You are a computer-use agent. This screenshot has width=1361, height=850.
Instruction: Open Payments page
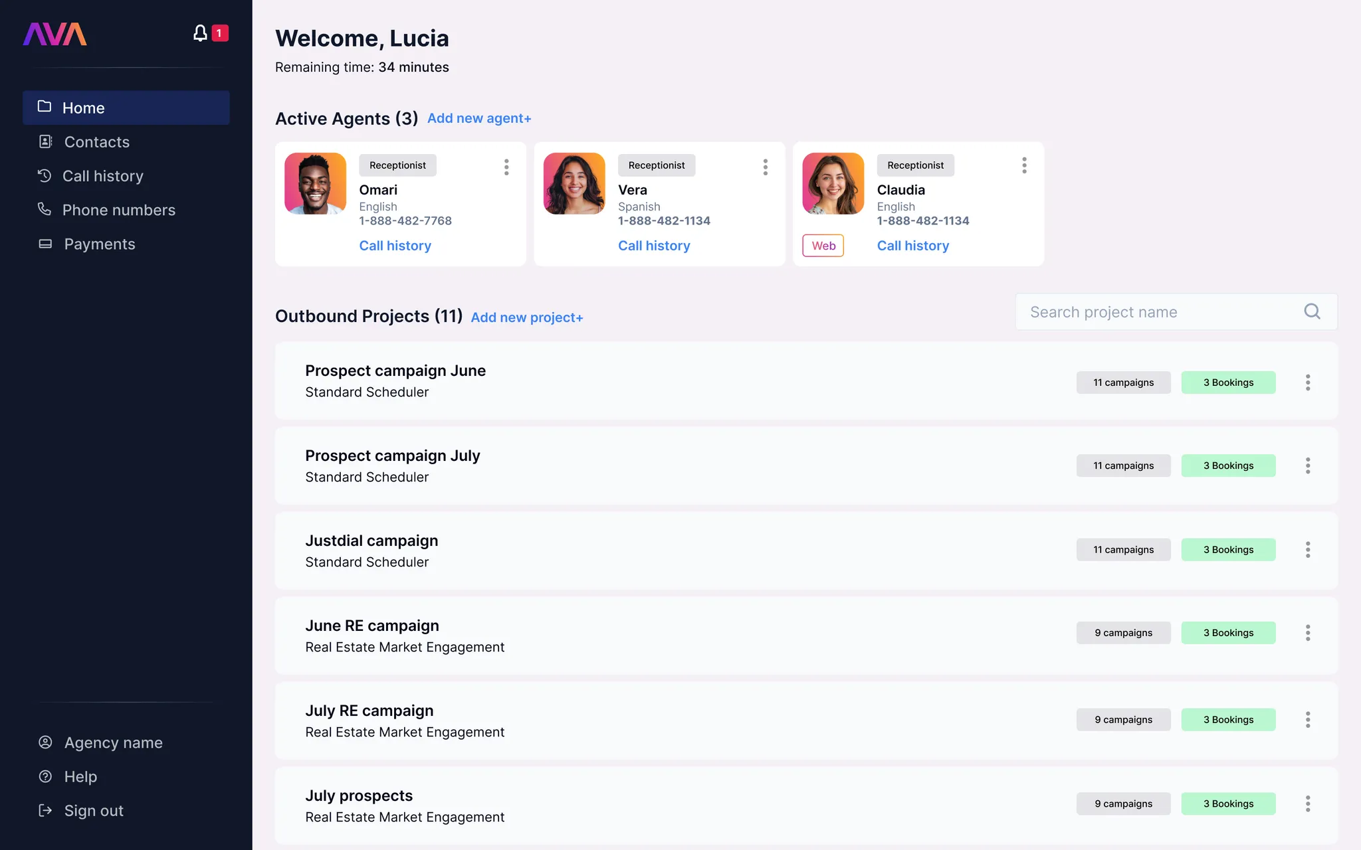[x=100, y=244]
